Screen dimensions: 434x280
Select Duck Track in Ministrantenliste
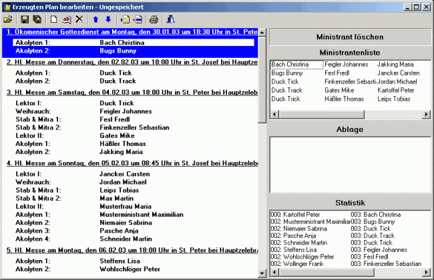coord(286,90)
